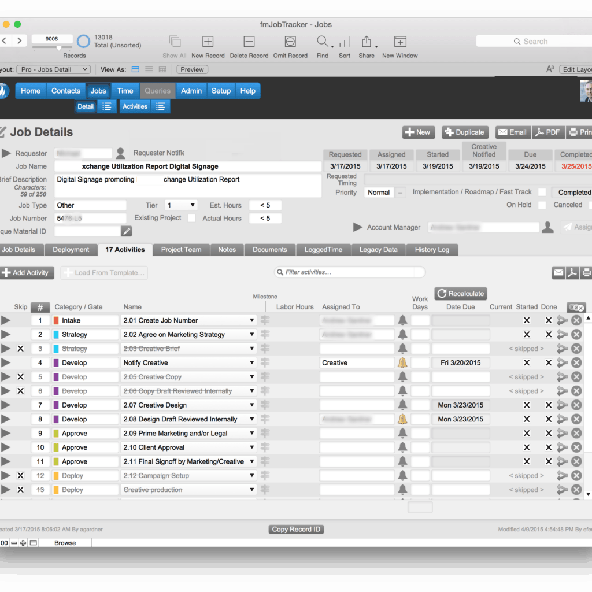The image size is (592, 592).
Task: Delete the Intake activity with circle-X icon
Action: coord(576,320)
